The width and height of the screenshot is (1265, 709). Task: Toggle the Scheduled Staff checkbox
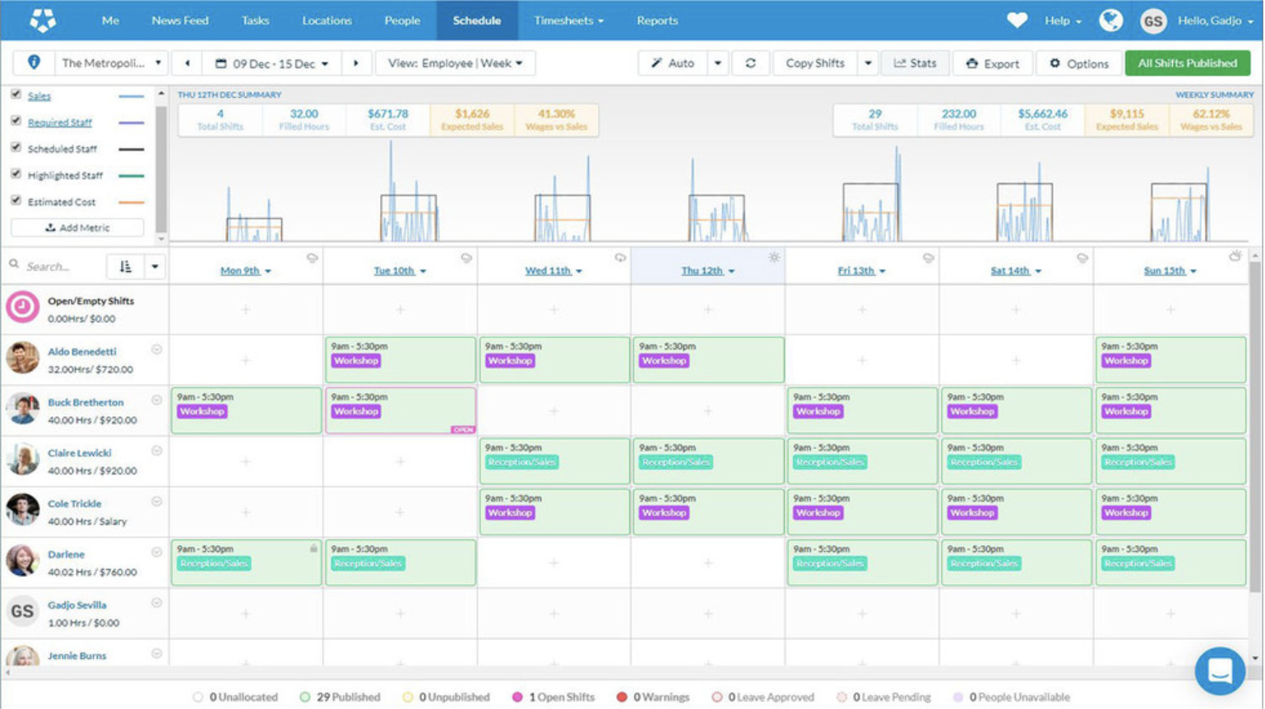16,147
